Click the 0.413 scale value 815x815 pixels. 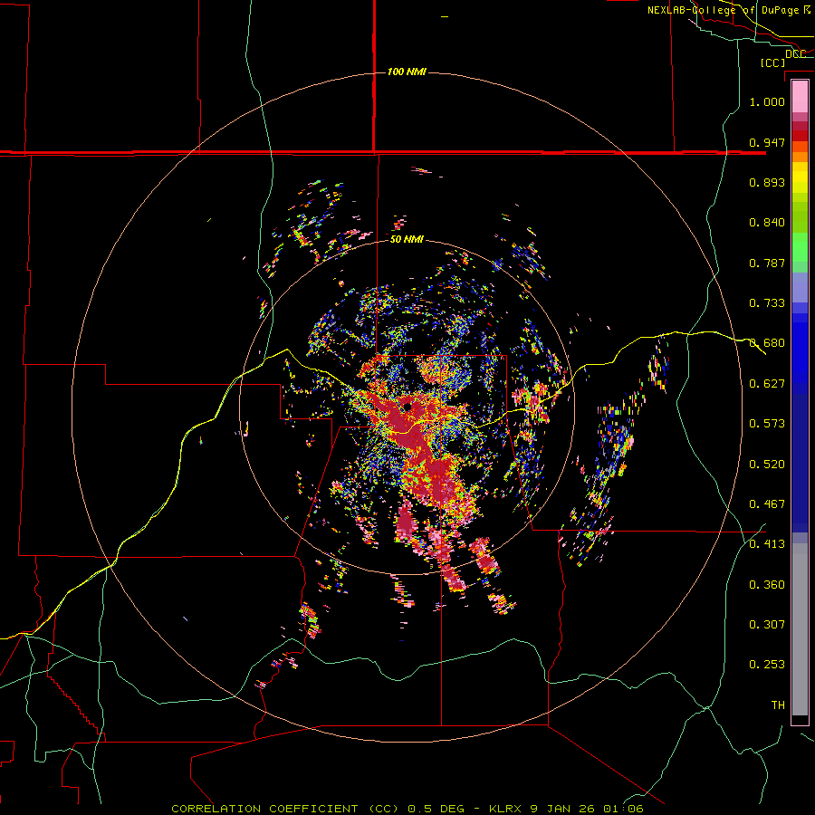(767, 544)
